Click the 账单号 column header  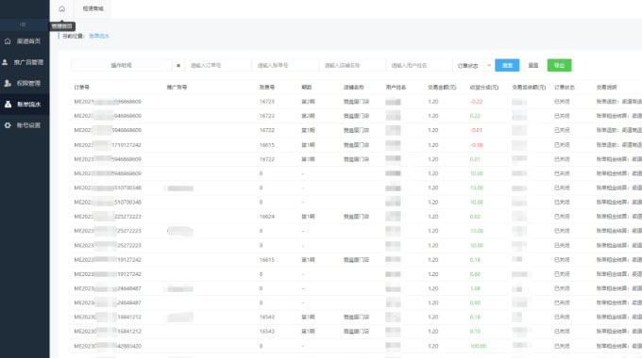tap(267, 88)
